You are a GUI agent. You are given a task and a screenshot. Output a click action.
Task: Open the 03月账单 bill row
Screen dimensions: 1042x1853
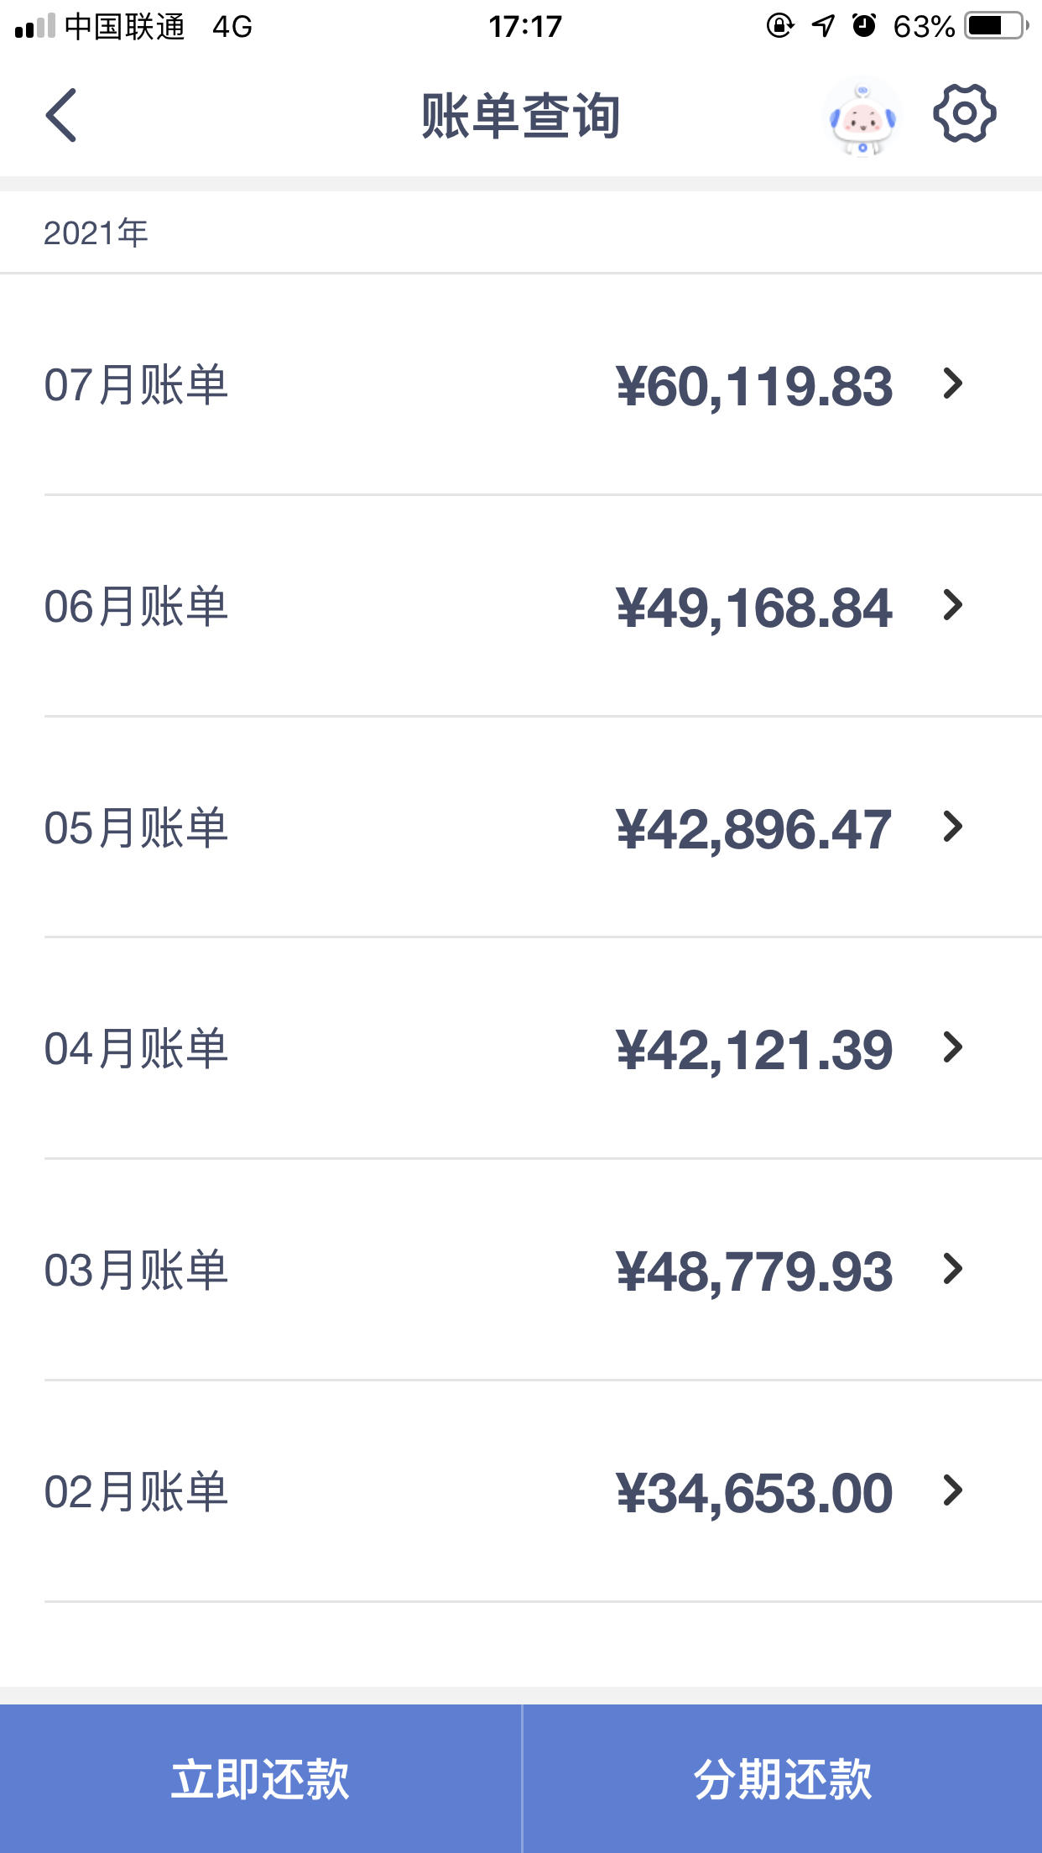click(x=521, y=1270)
